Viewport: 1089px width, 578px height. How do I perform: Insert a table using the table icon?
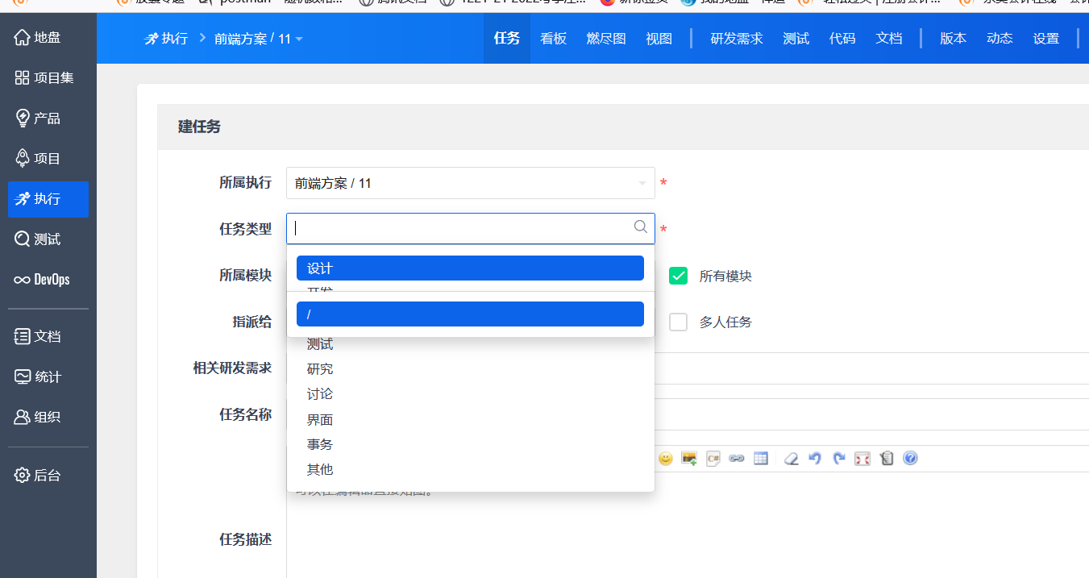tap(760, 459)
